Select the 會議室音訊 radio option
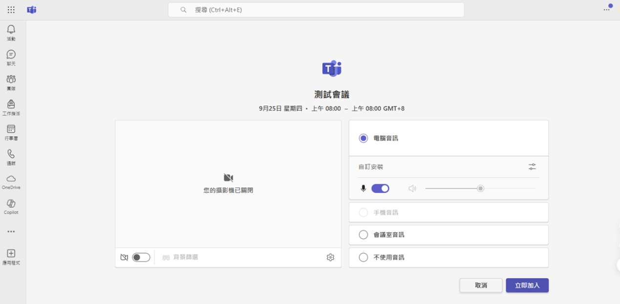Screen dimensions: 620x304 point(363,235)
